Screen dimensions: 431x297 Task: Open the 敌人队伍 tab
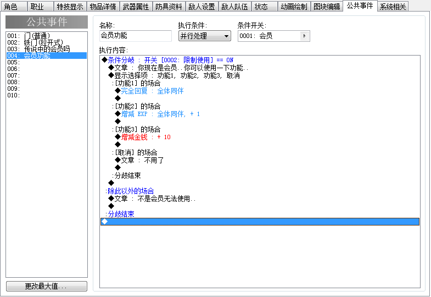[235, 7]
